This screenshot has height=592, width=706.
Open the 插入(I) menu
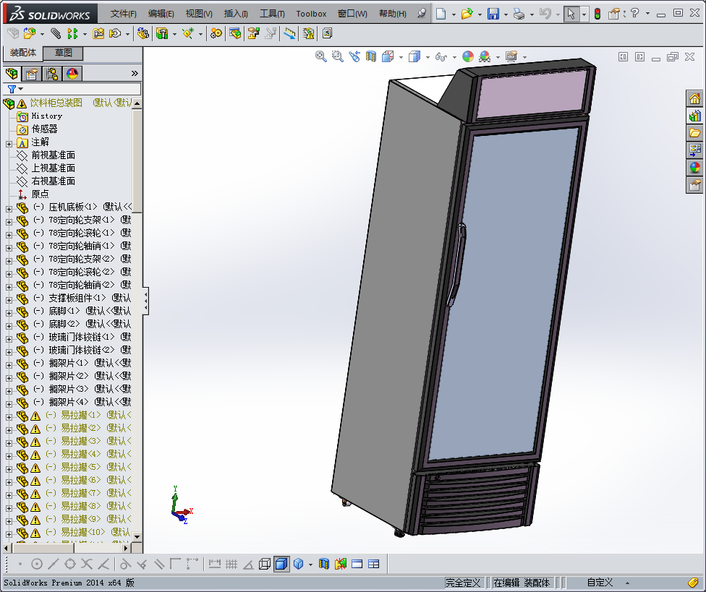[236, 14]
